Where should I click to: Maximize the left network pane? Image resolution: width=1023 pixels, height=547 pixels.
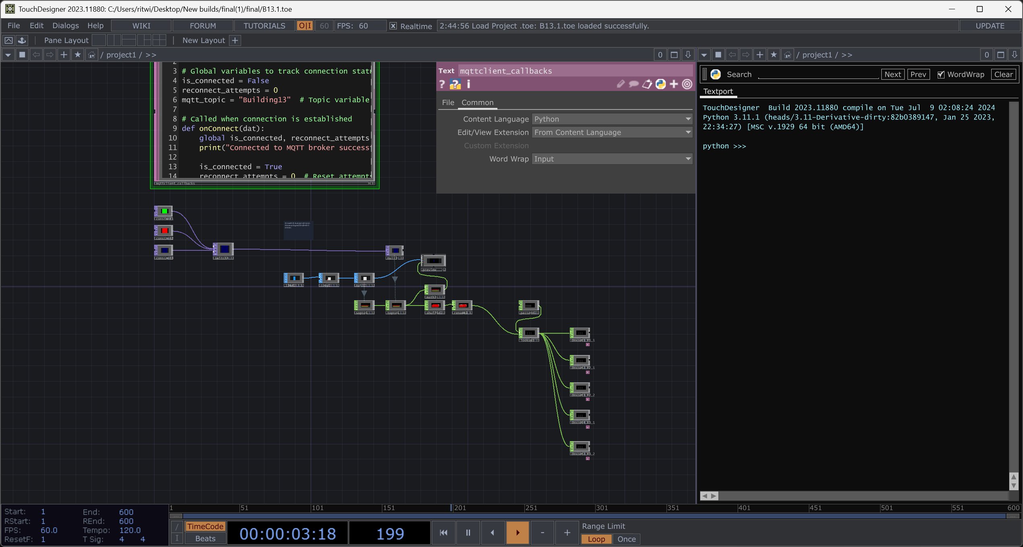click(674, 55)
